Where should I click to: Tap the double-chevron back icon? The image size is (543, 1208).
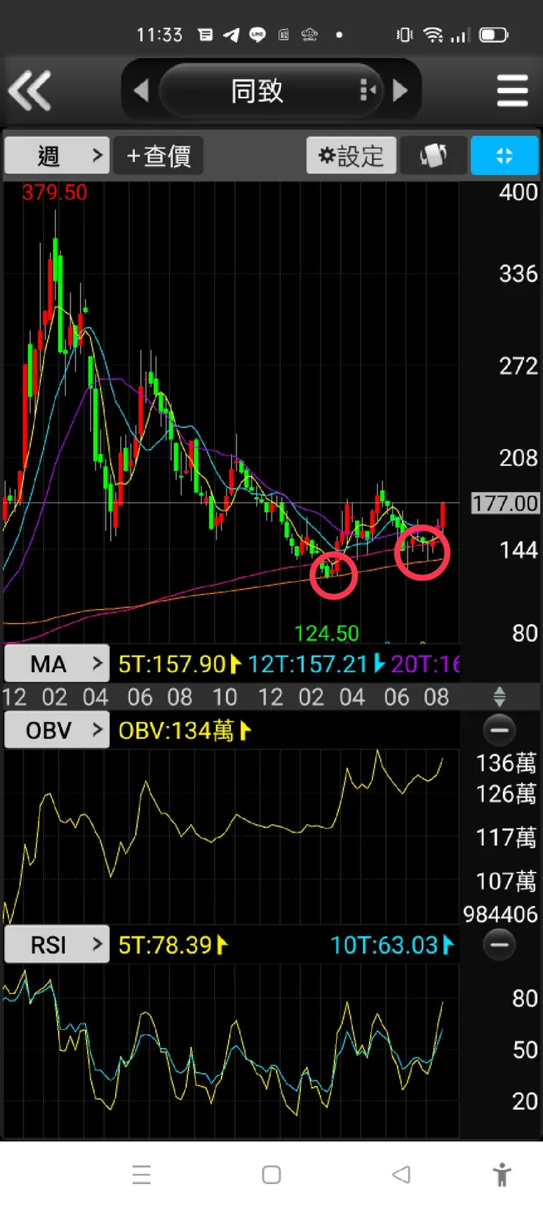tap(30, 91)
